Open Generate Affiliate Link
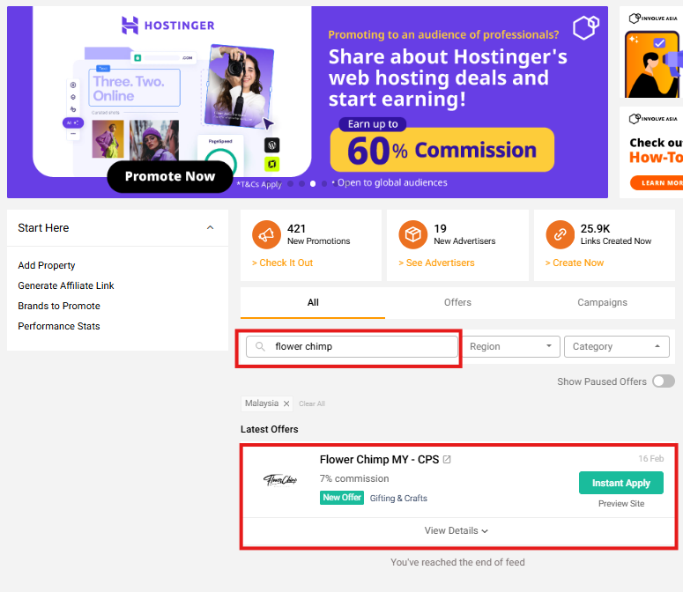 pos(66,285)
